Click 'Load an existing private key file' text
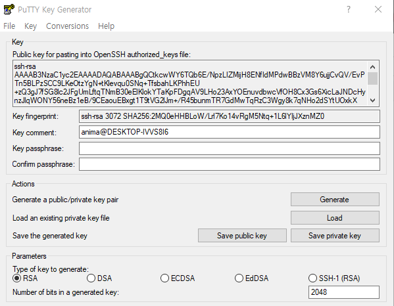The image size is (394, 306). click(61, 218)
